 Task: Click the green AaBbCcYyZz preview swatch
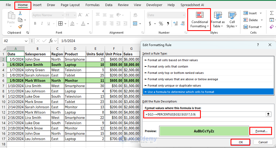[204, 131]
